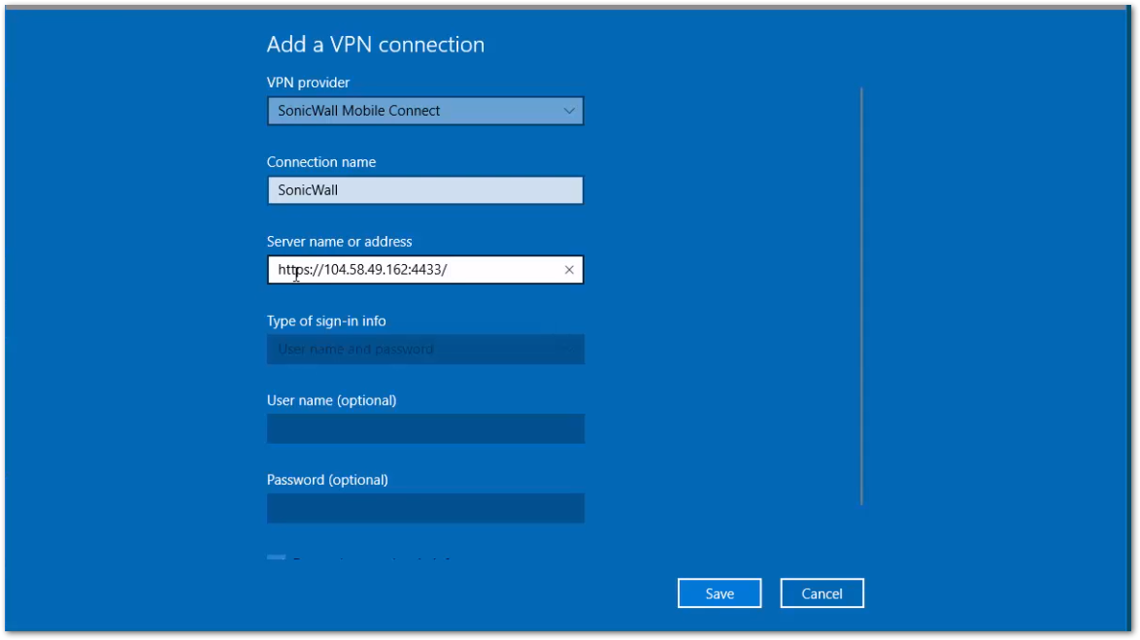Click the User name (optional) field
Viewport: 1140px width, 640px height.
(x=424, y=429)
